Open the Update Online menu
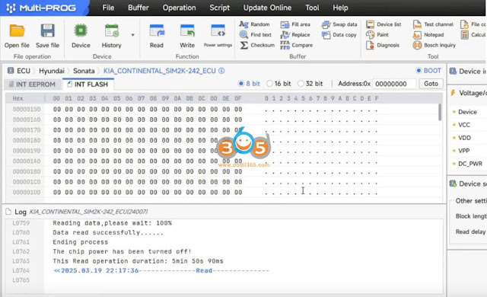This screenshot has width=487, height=297. [x=267, y=8]
